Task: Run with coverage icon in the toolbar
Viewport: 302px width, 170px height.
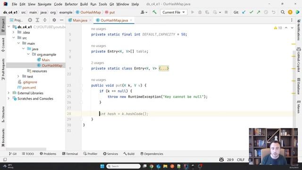Action: [207, 12]
